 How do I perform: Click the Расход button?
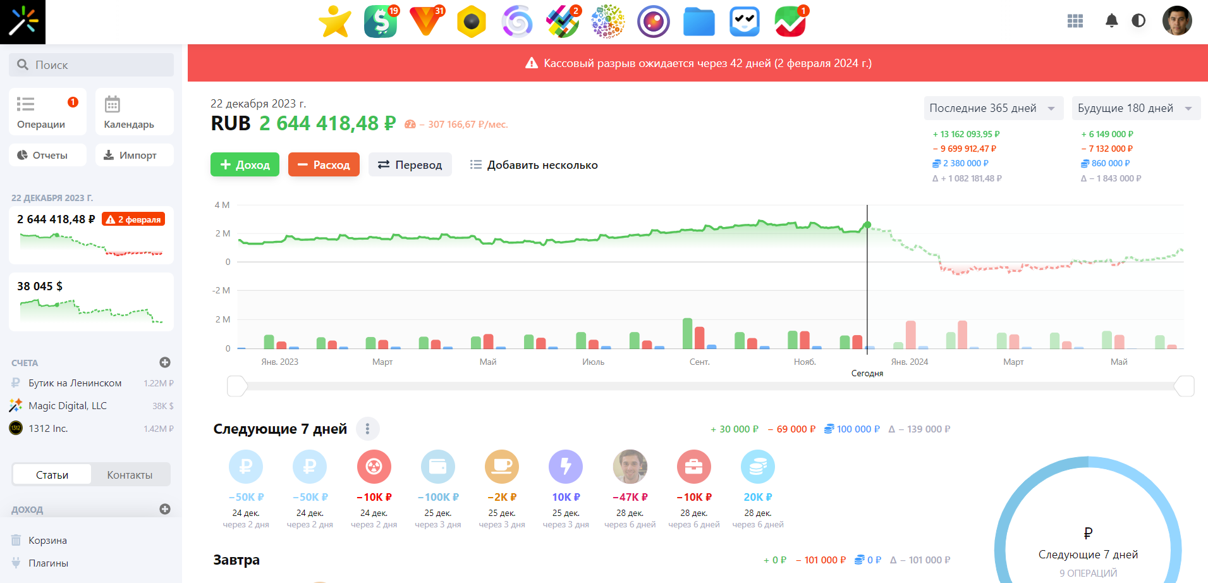click(x=324, y=164)
